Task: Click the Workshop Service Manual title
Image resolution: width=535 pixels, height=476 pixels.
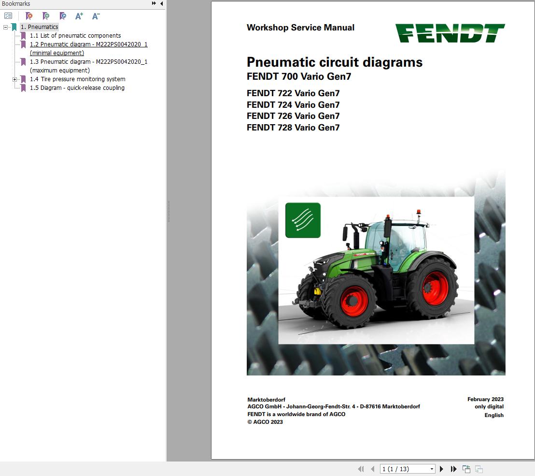Action: pos(300,28)
